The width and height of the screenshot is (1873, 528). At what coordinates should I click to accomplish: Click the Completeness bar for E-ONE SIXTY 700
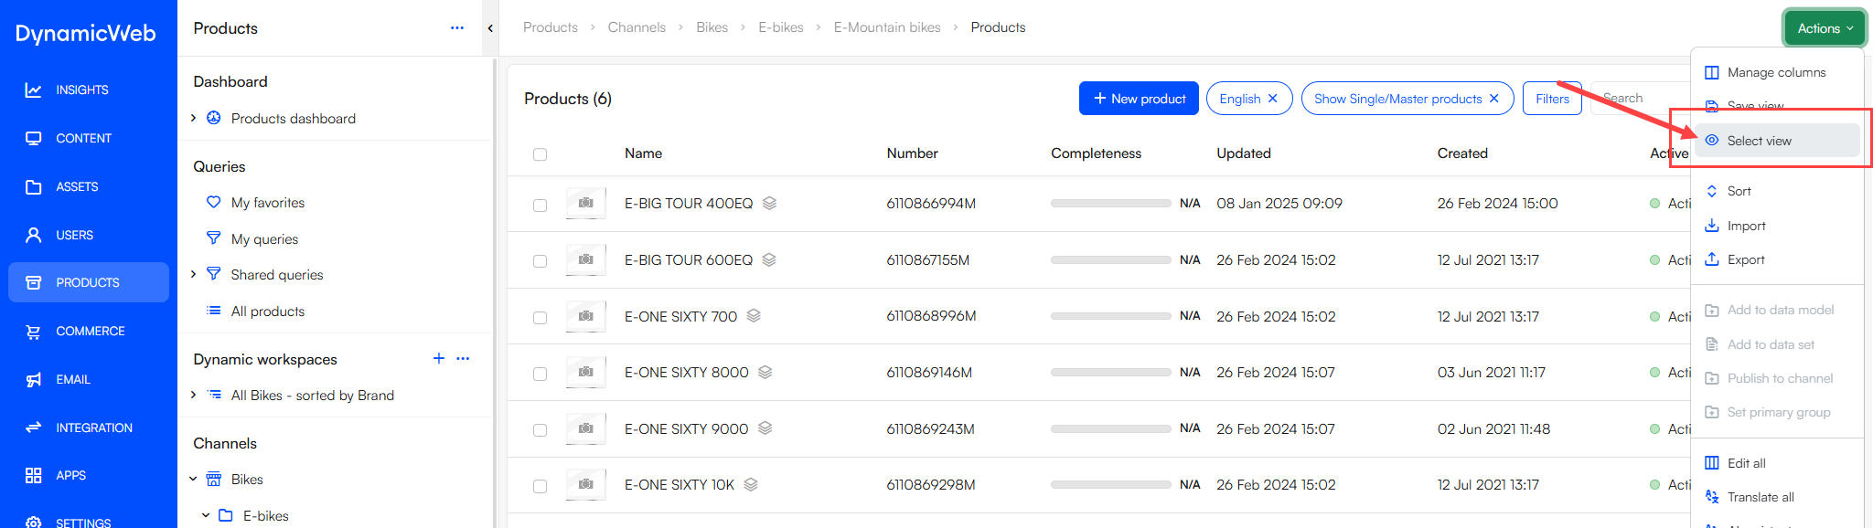pyautogui.click(x=1110, y=316)
